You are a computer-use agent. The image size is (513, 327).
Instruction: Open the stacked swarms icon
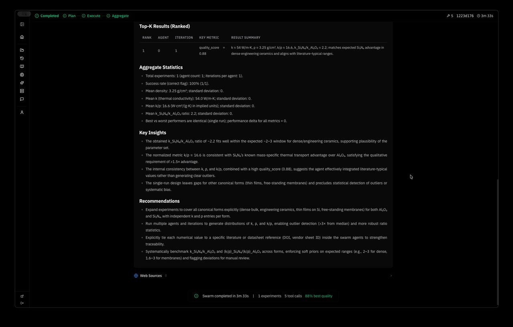pos(22,91)
